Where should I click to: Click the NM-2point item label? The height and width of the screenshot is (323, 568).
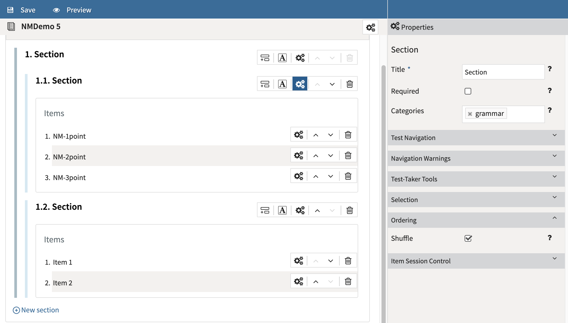click(69, 157)
